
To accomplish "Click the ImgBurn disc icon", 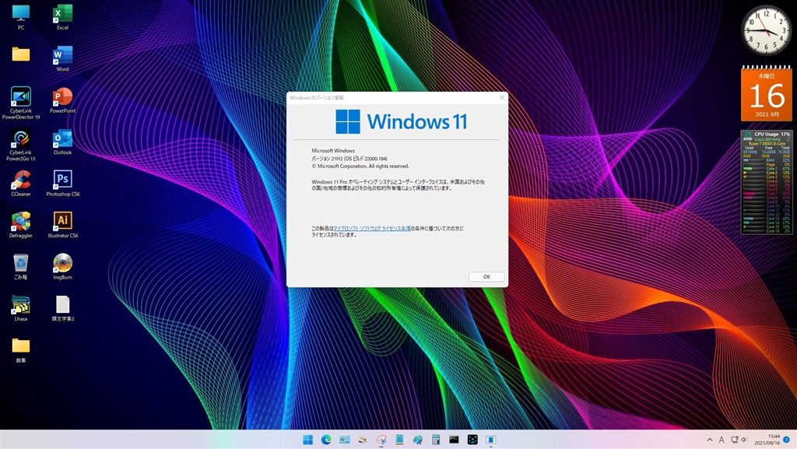I will 62,263.
